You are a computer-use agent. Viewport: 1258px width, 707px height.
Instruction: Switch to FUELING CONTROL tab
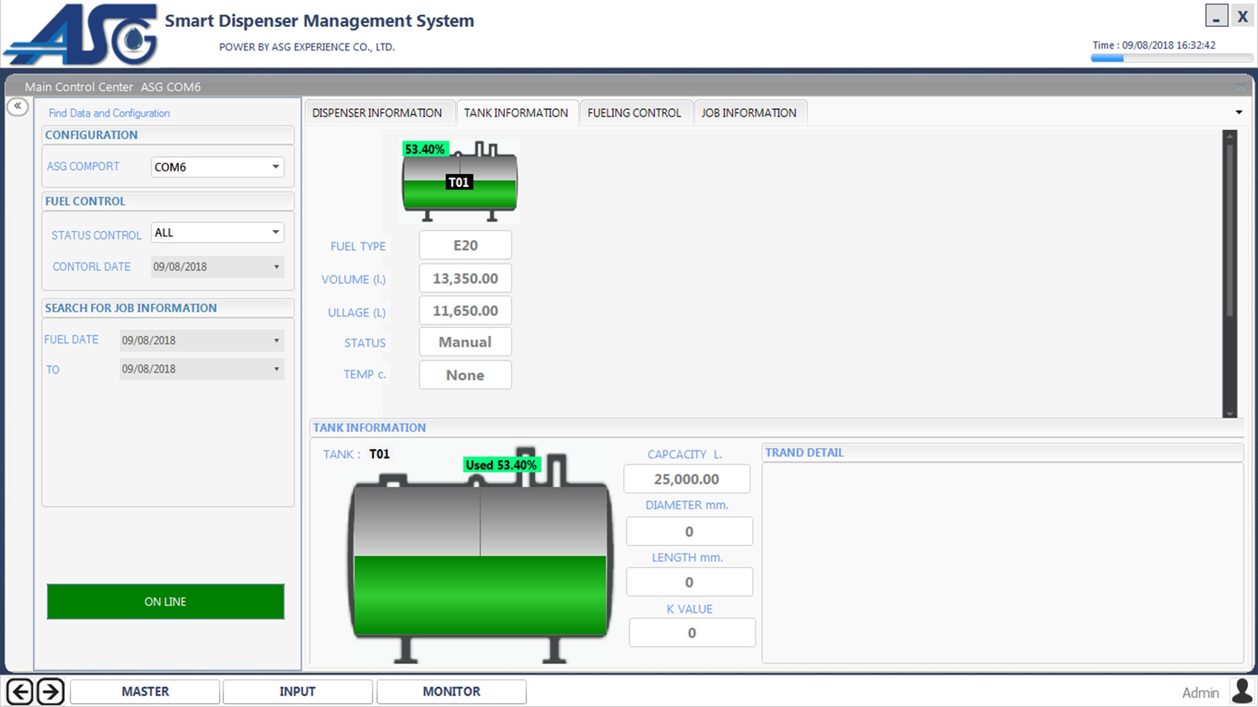point(634,113)
